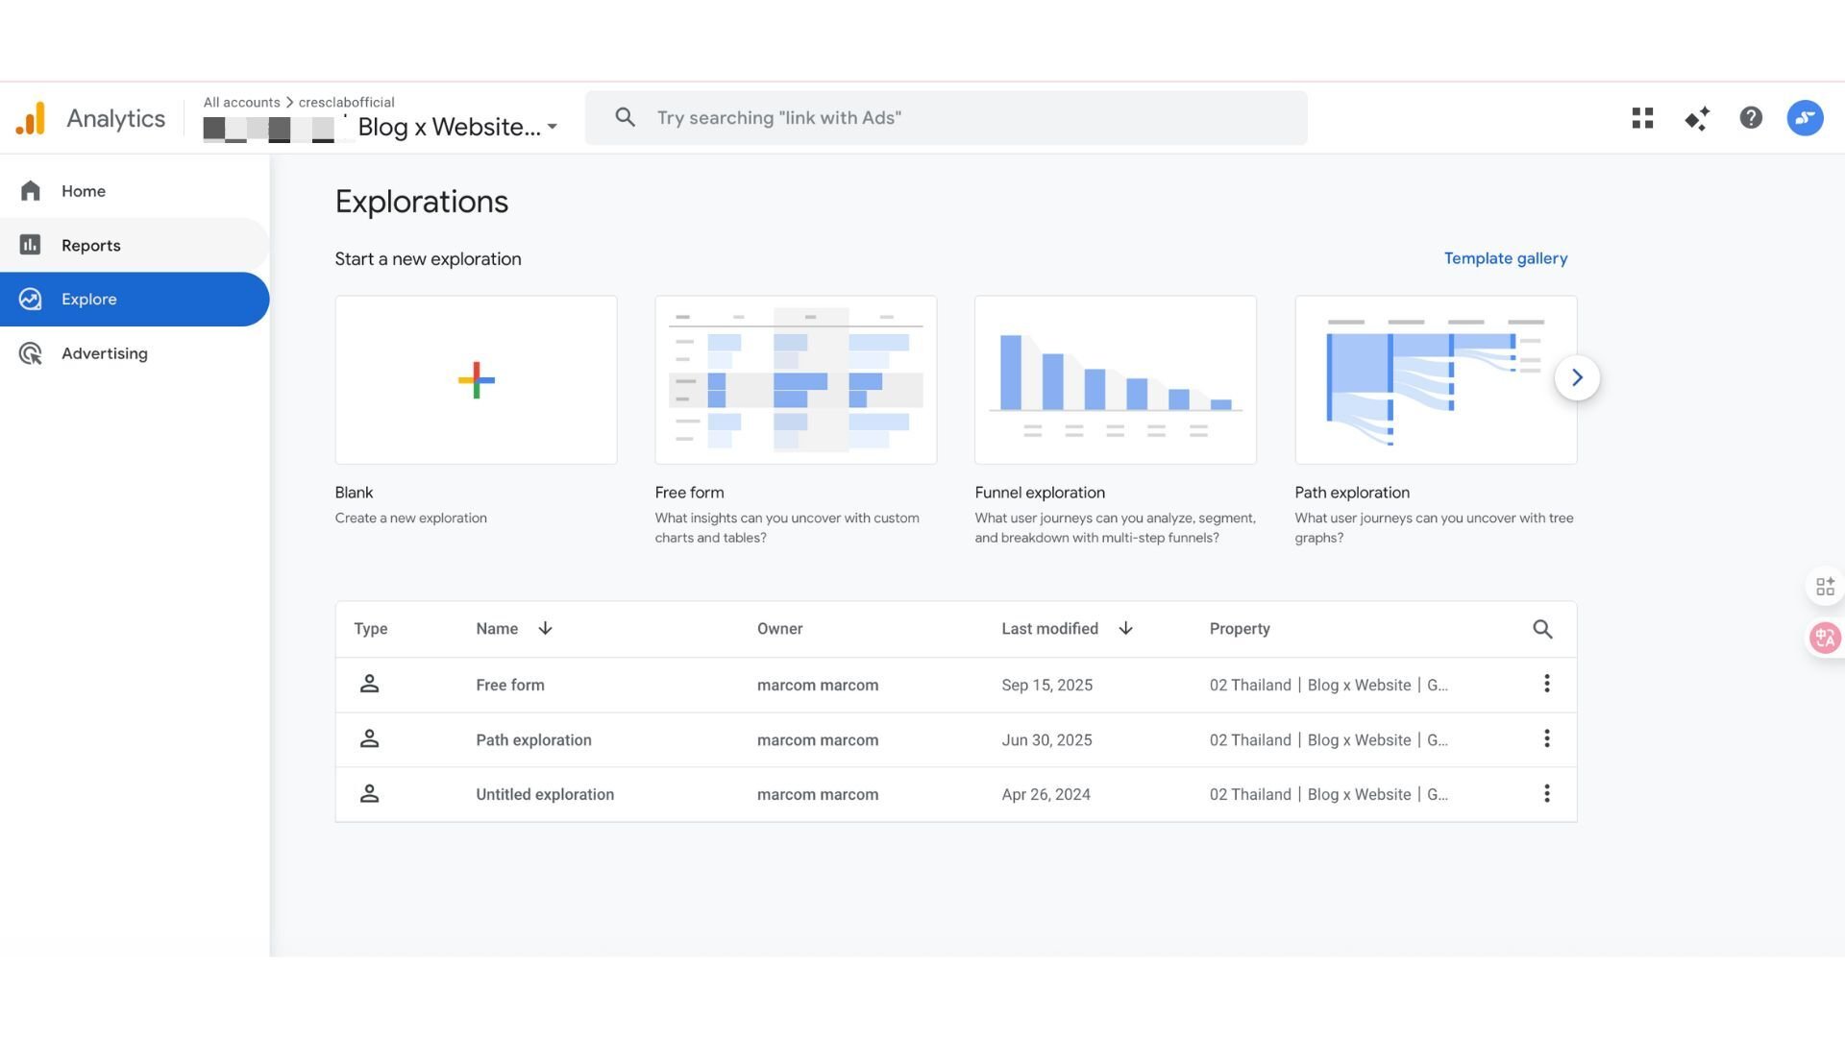Open the Template gallery link
The width and height of the screenshot is (1845, 1037).
tap(1505, 258)
